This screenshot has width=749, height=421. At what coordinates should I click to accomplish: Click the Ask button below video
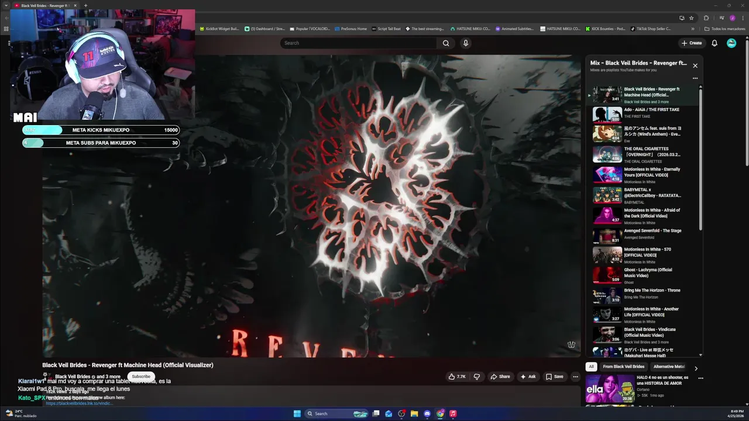[x=528, y=377]
